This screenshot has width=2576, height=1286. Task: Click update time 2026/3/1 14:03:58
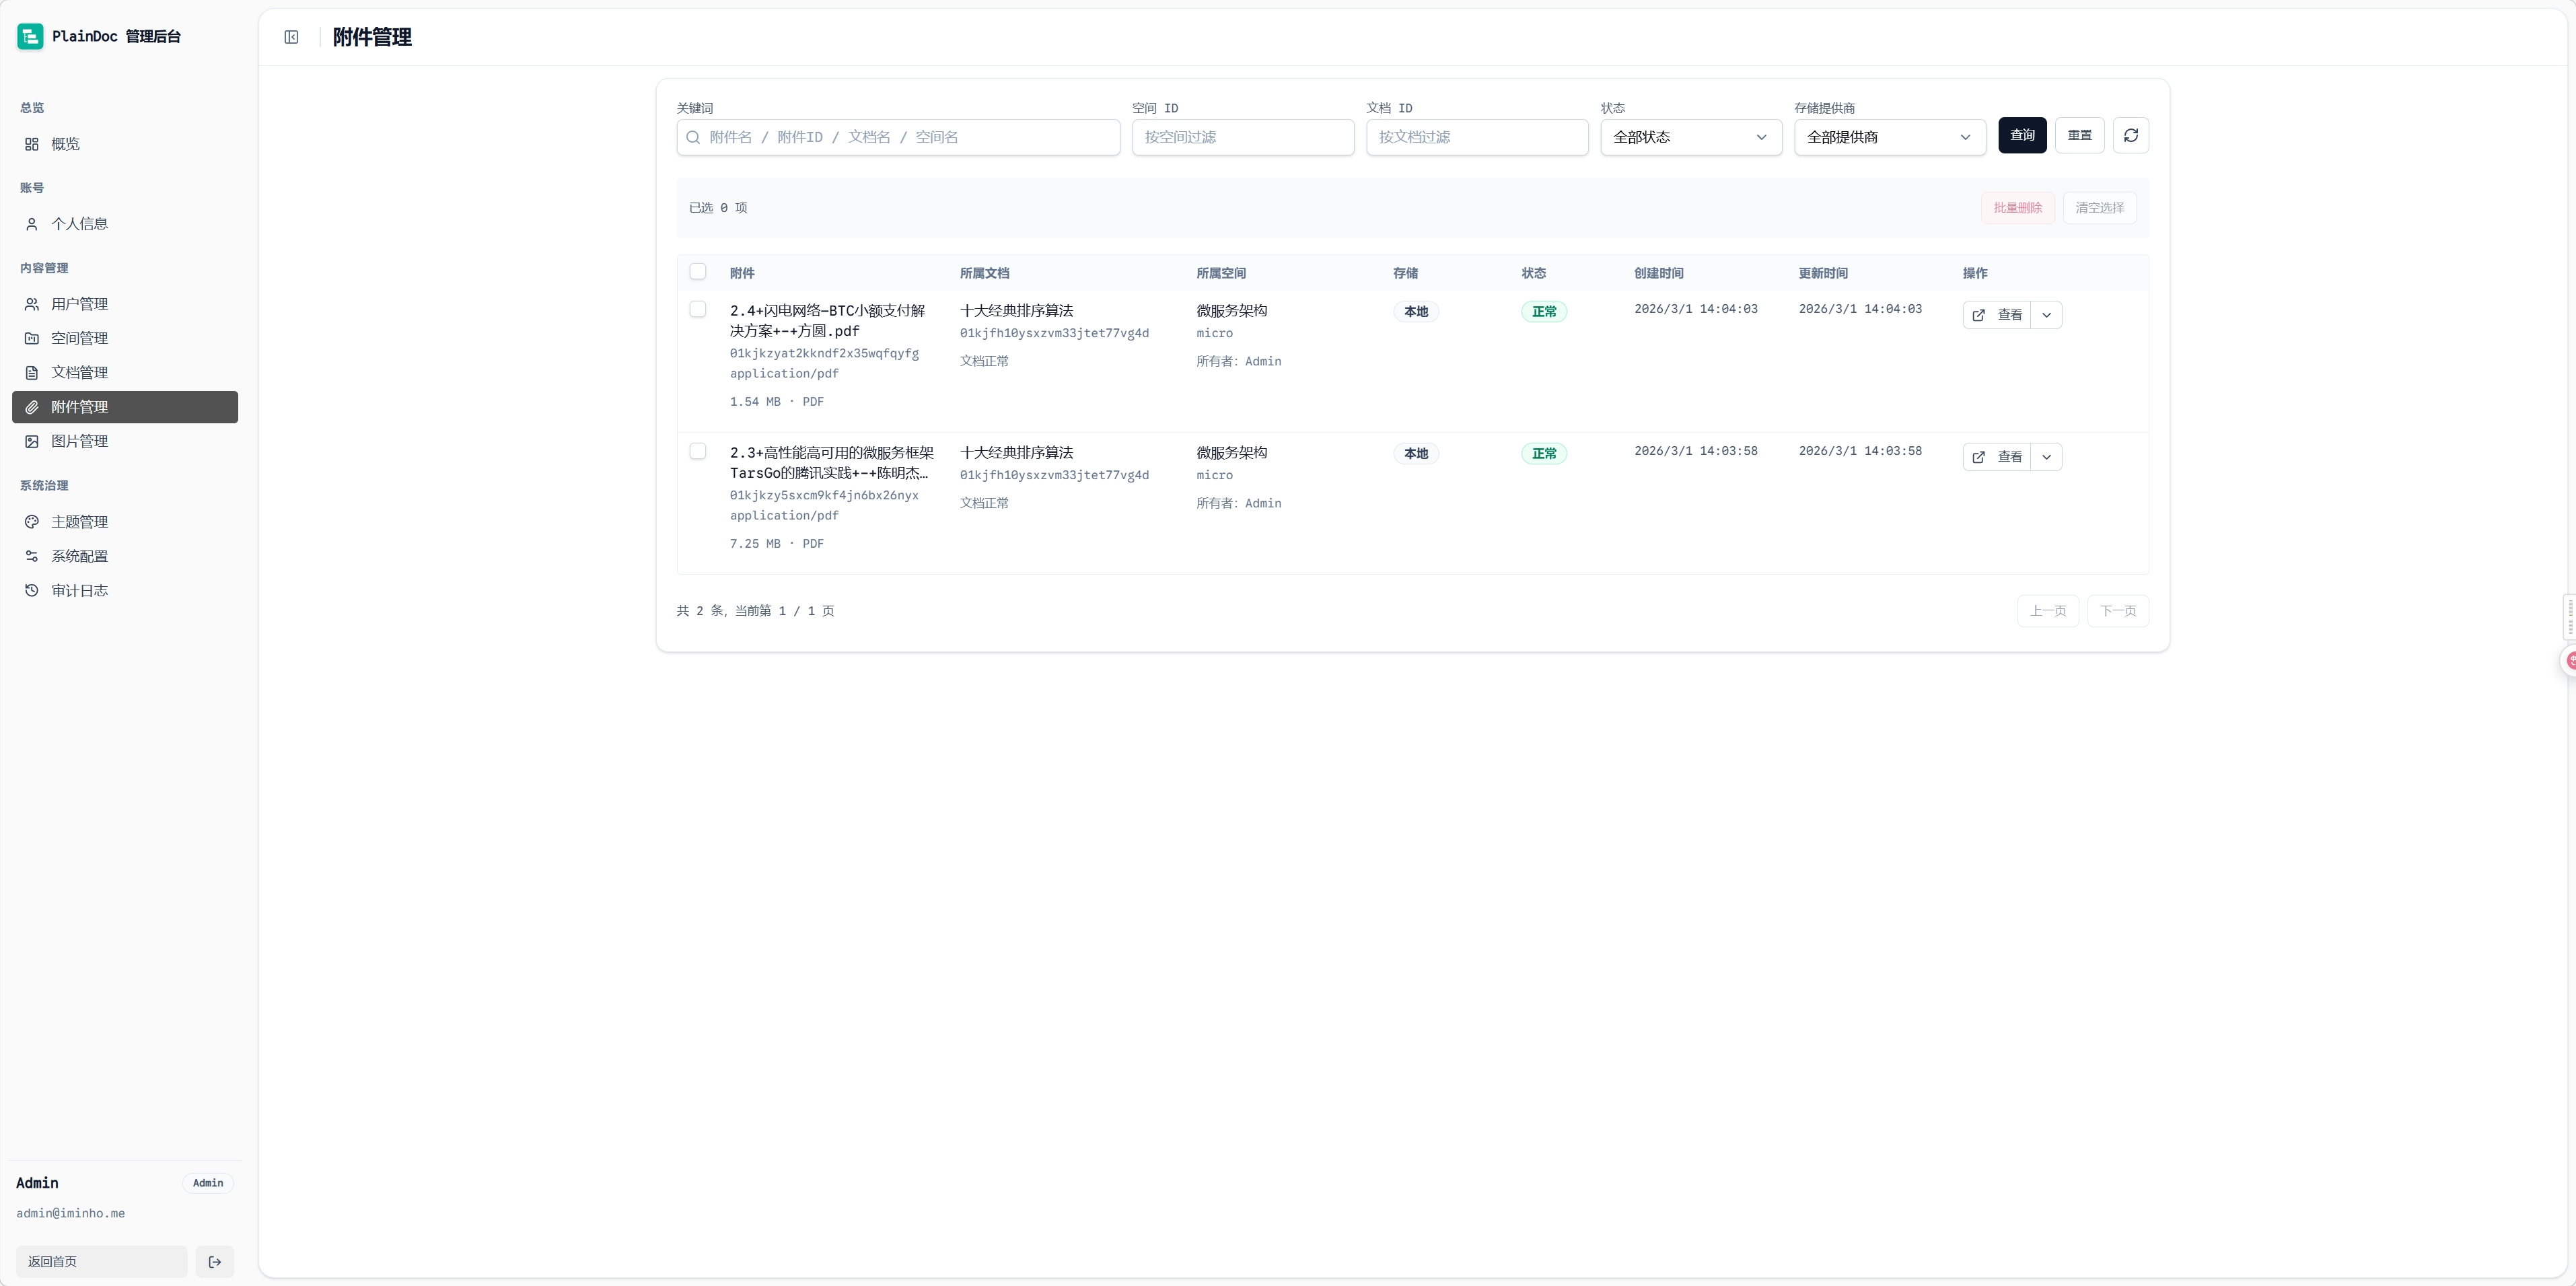tap(1860, 451)
